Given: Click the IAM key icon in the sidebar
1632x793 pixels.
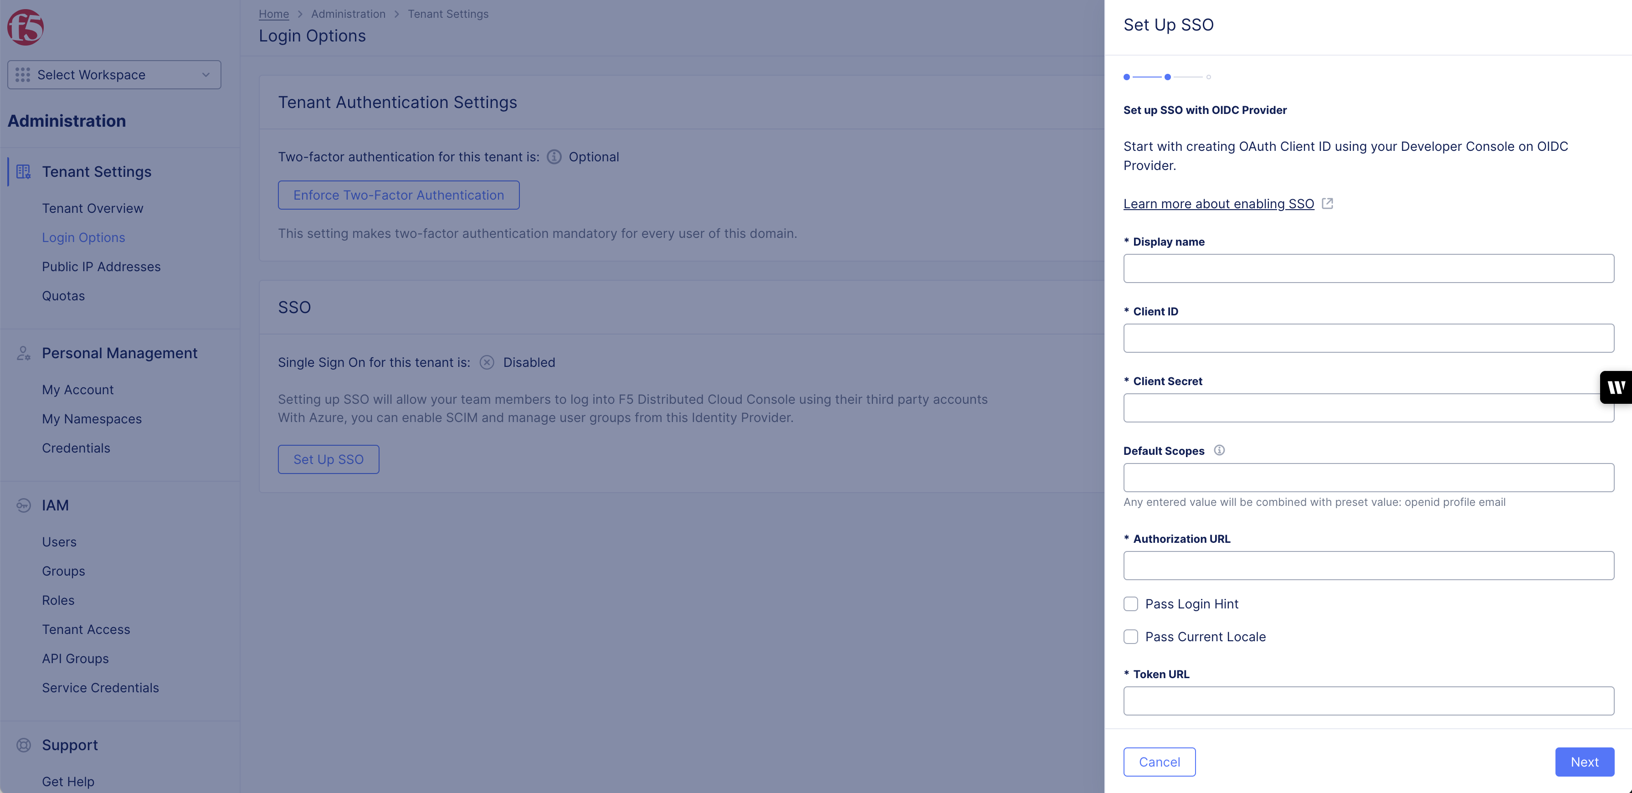Looking at the screenshot, I should tap(23, 505).
